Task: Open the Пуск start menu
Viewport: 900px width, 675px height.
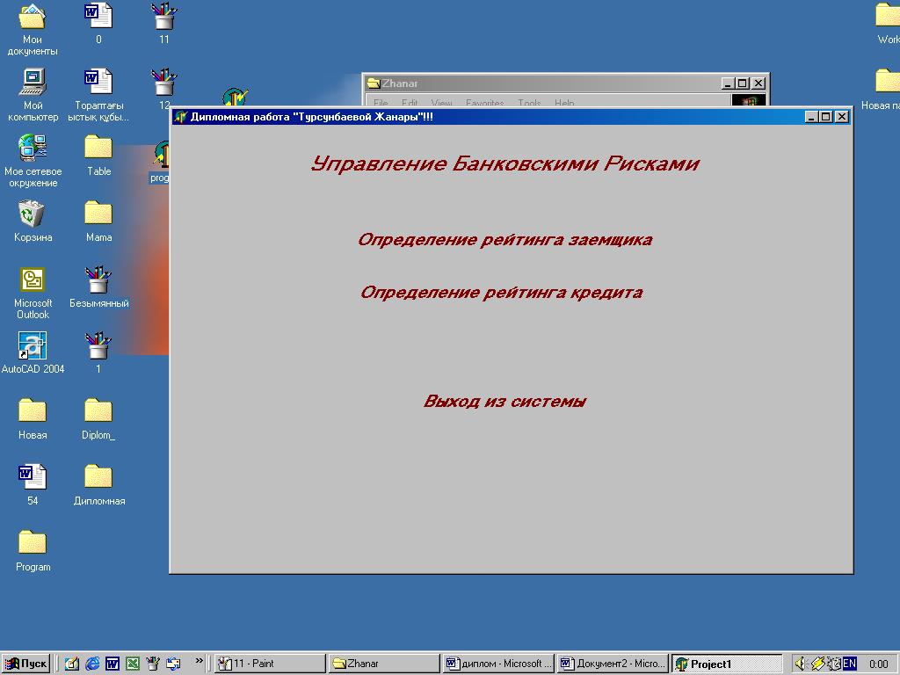Action: coord(26,664)
